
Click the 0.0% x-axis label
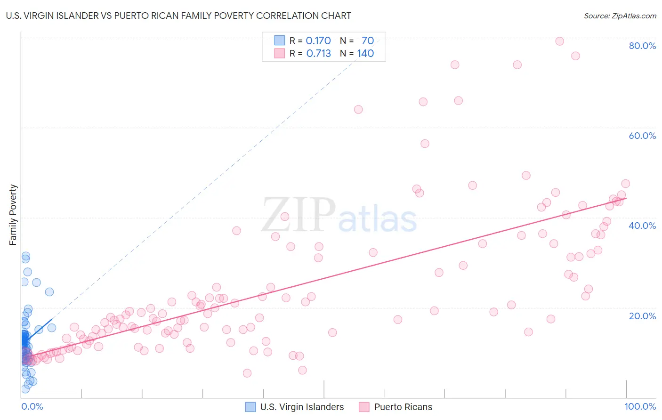pyautogui.click(x=32, y=406)
